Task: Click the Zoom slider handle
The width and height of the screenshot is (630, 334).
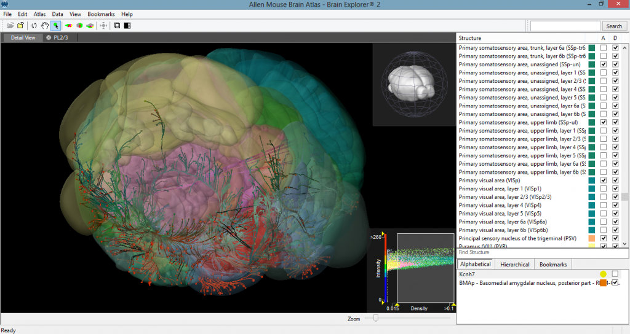Action: [376, 318]
